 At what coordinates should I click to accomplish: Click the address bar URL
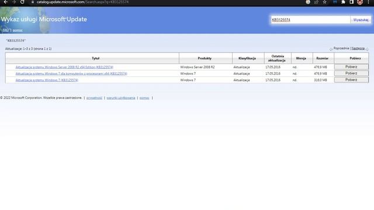[82, 2]
